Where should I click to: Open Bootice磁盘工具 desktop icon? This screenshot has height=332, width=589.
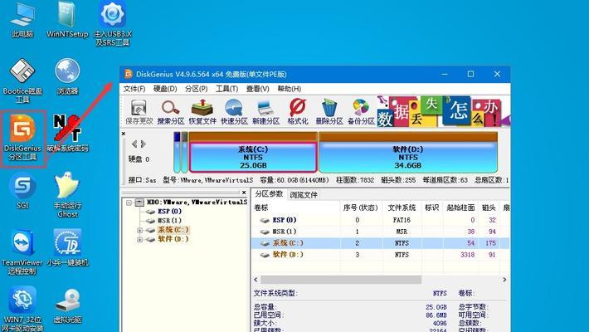[22, 81]
